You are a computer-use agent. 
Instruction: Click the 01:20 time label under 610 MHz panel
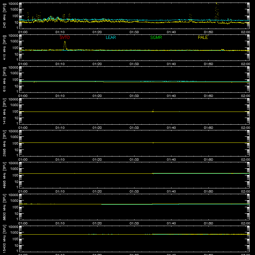97,96
